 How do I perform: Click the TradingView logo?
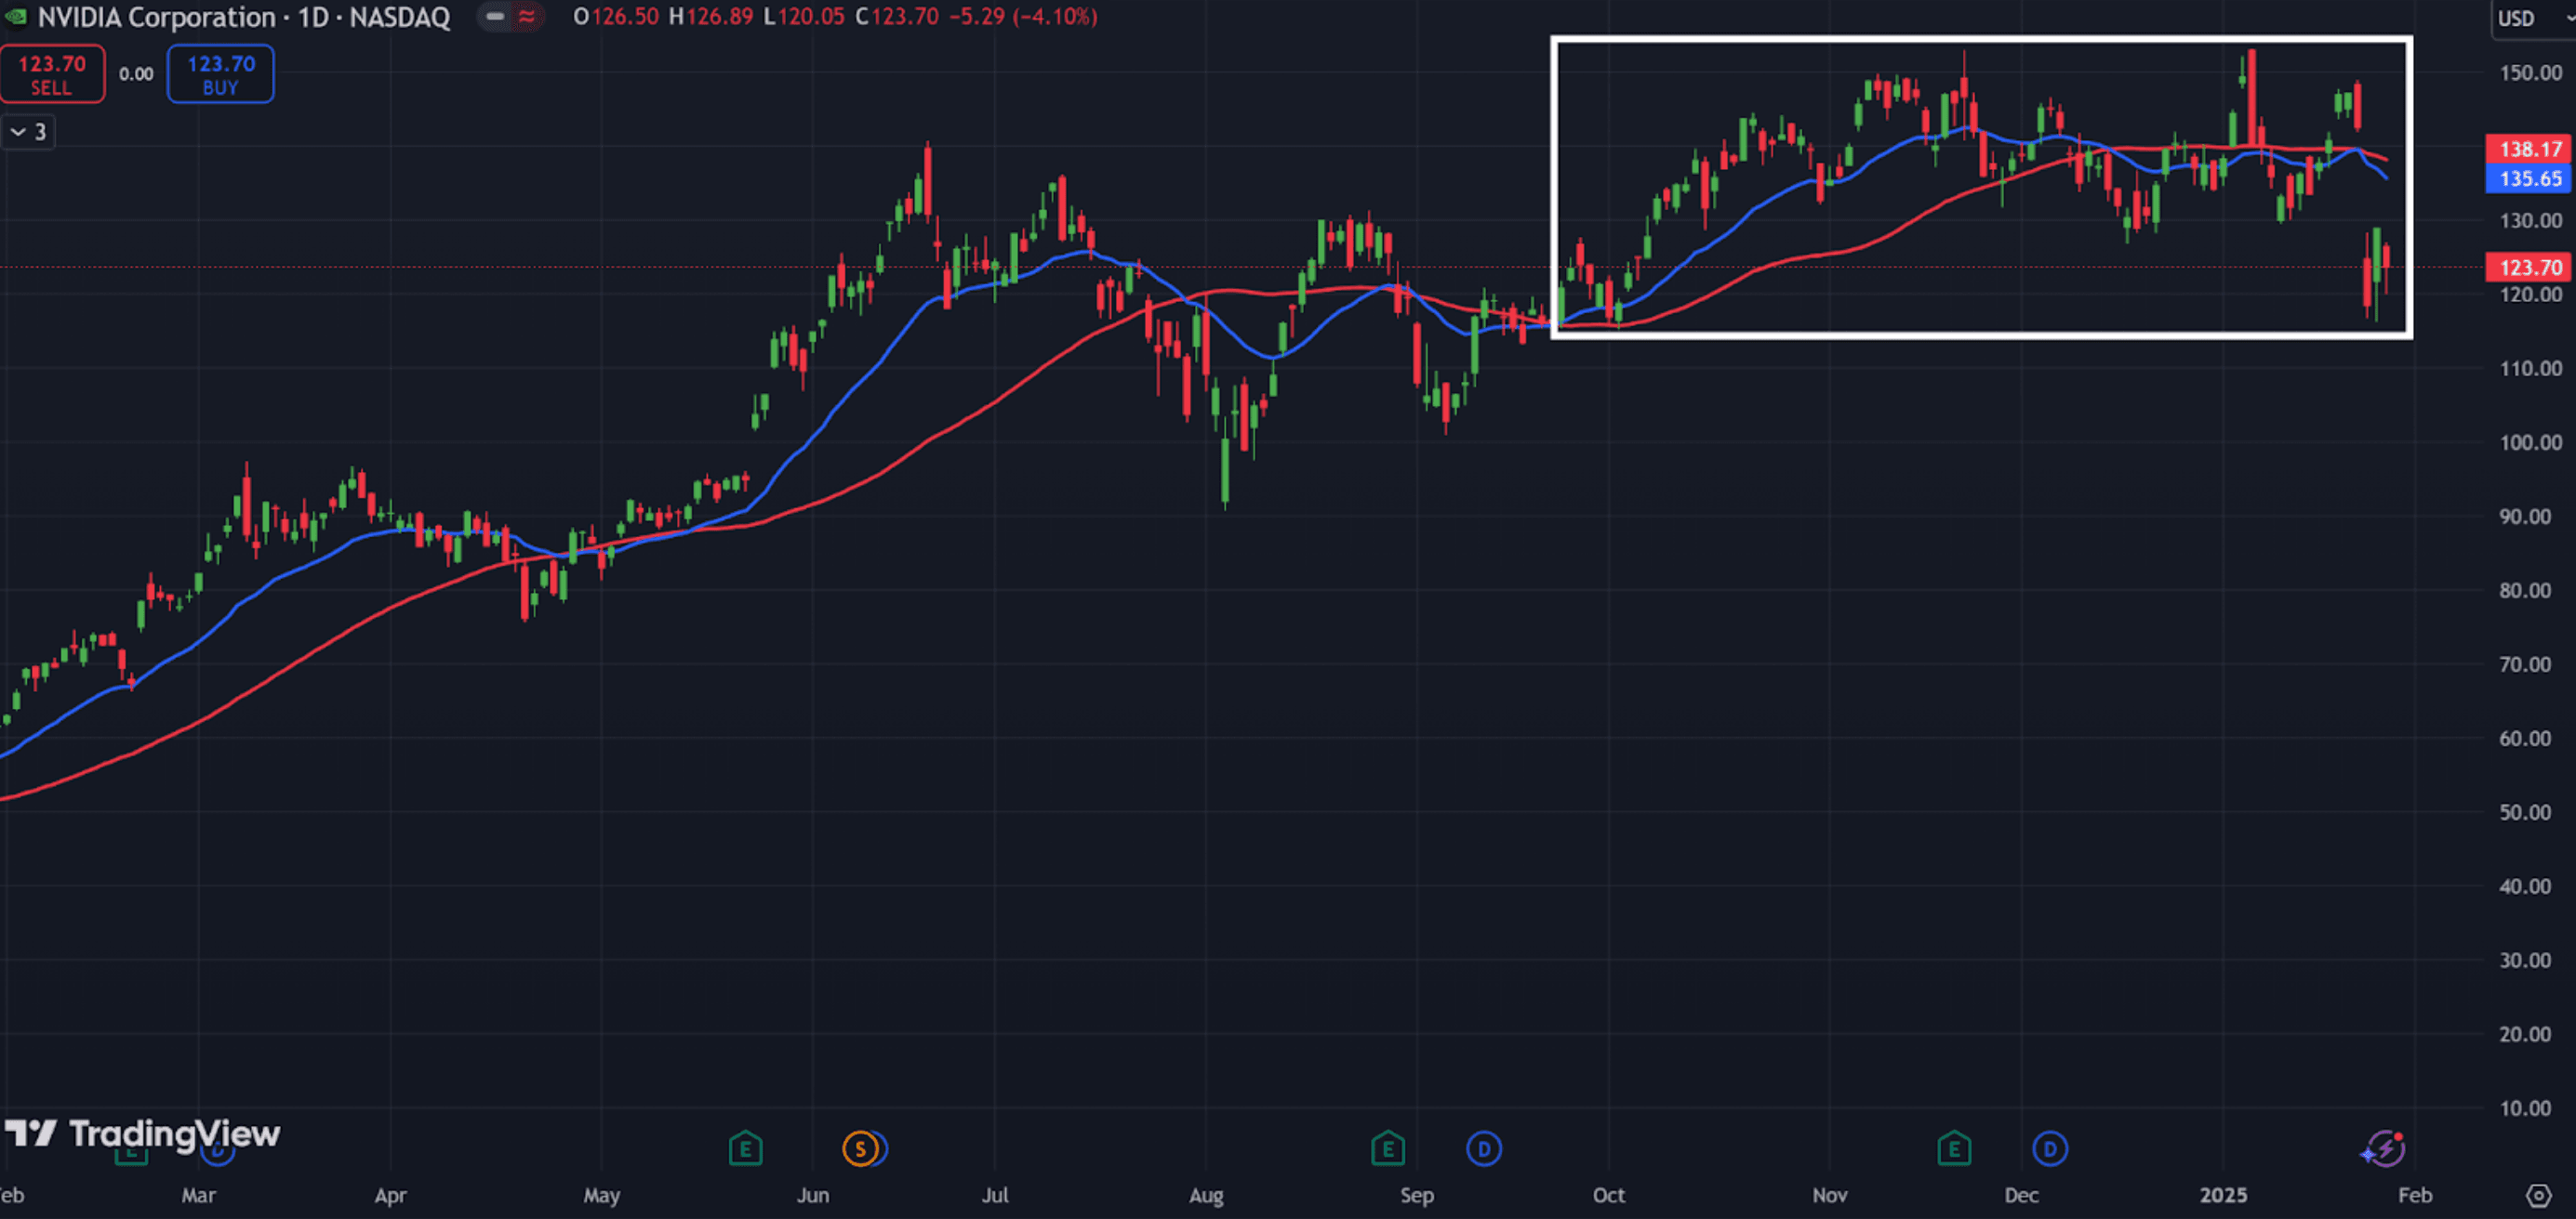(x=142, y=1134)
